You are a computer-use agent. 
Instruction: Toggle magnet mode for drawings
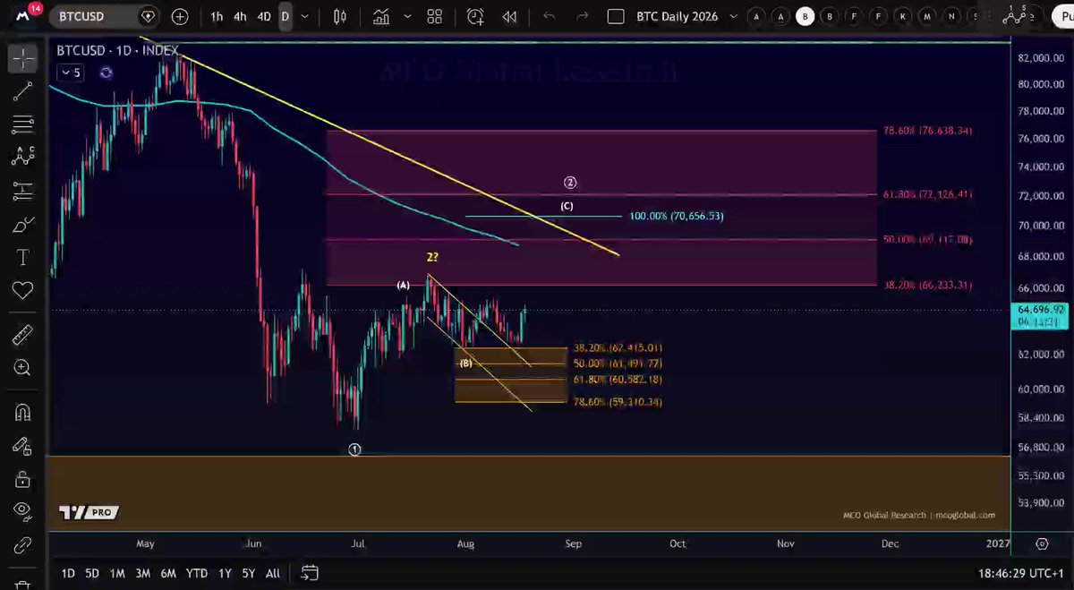[x=22, y=412]
